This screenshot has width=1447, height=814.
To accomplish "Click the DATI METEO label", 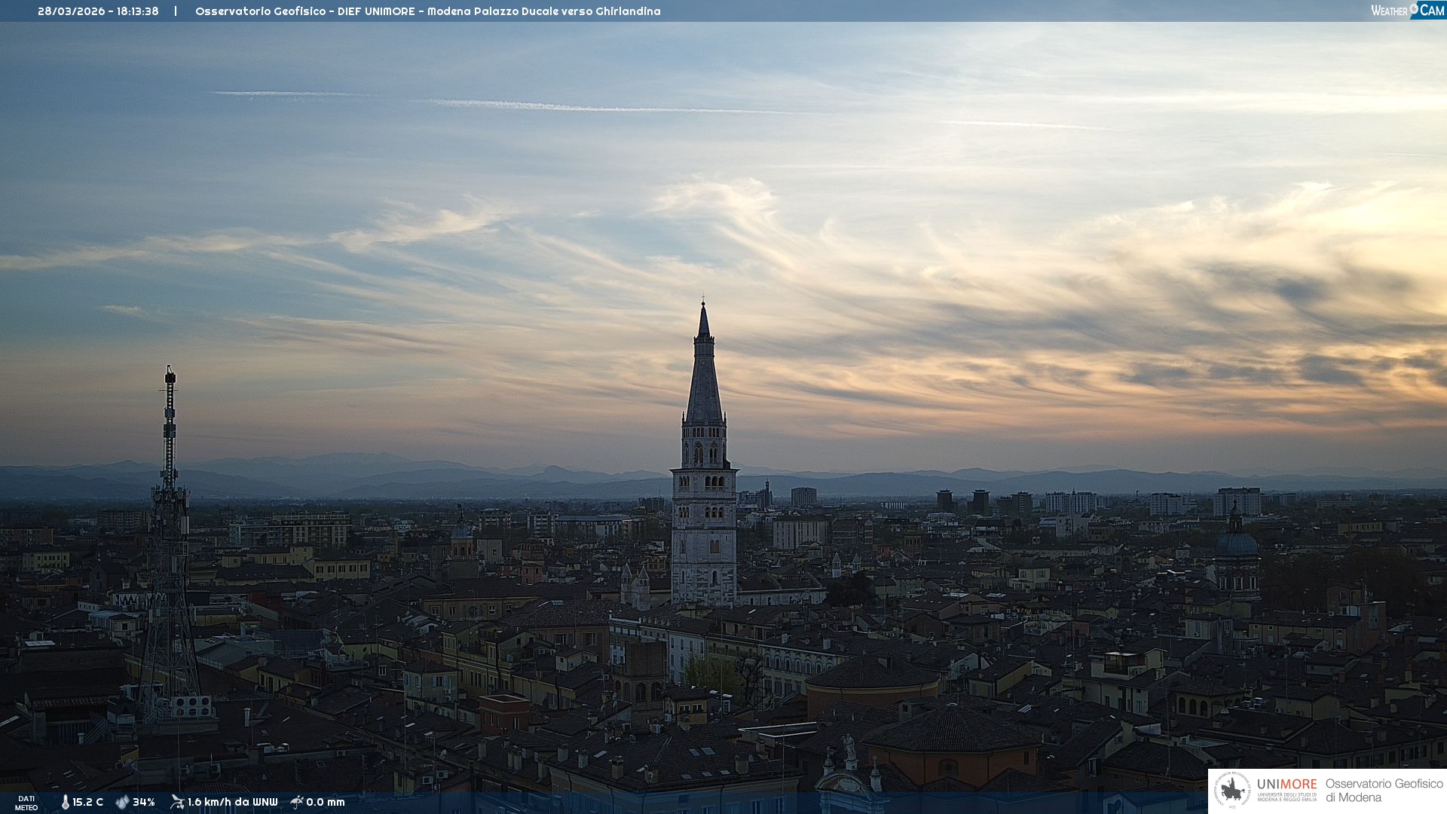I will 26,803.
